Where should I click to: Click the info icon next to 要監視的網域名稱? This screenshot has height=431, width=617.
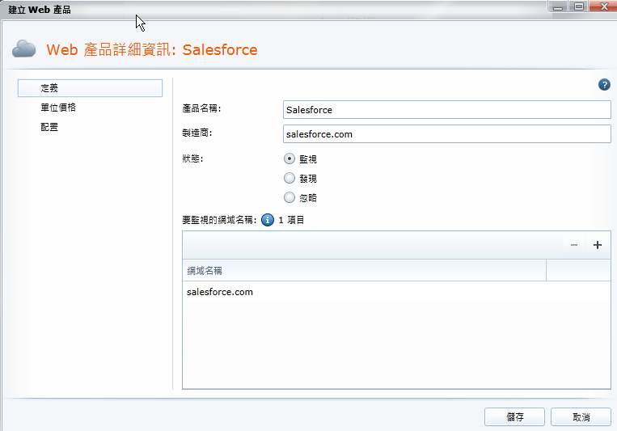[268, 220]
